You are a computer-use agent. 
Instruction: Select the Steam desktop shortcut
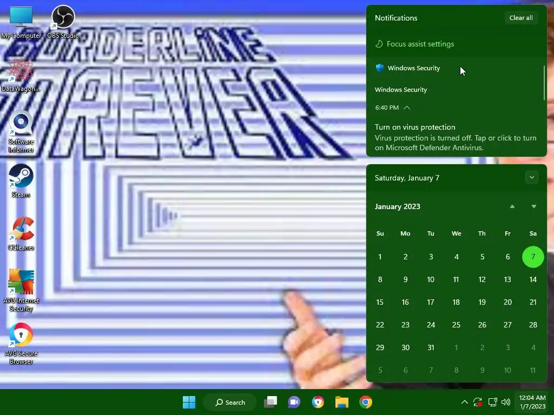click(21, 181)
